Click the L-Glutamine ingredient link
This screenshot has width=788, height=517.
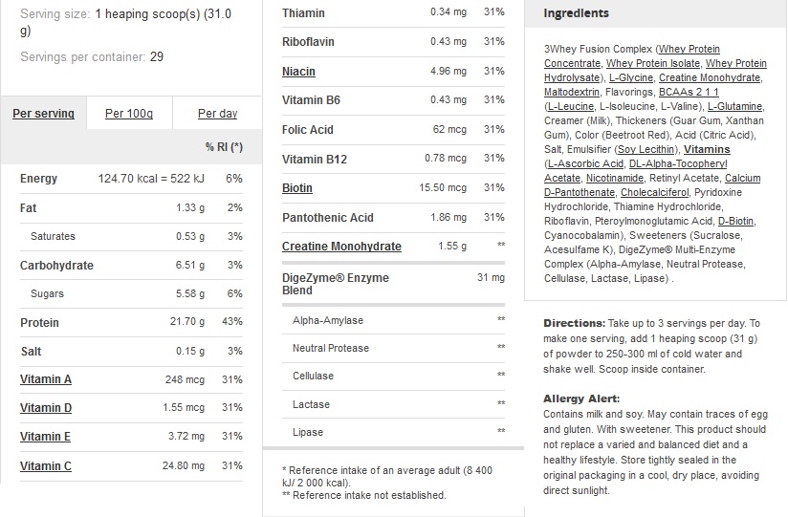[735, 106]
